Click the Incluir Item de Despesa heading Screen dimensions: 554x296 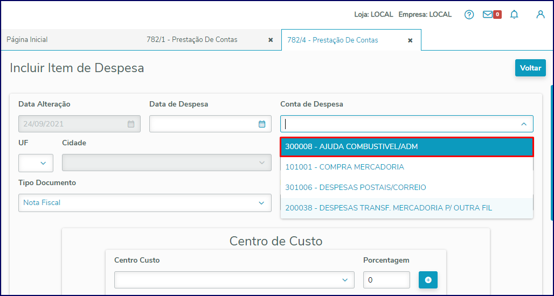tap(77, 68)
